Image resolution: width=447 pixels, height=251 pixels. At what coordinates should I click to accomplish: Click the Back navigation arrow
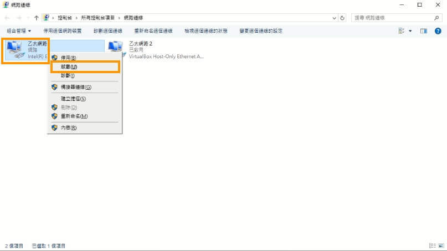(x=7, y=18)
